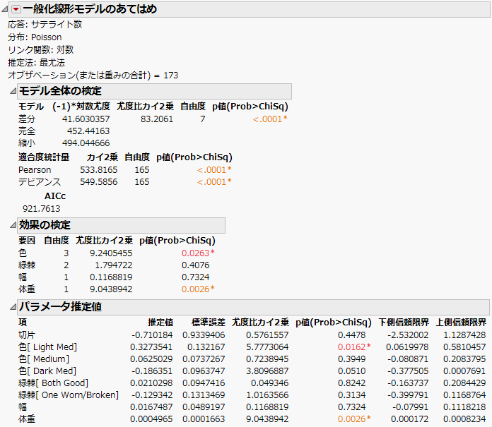Click the デビアンス value 549.5856

click(x=98, y=181)
